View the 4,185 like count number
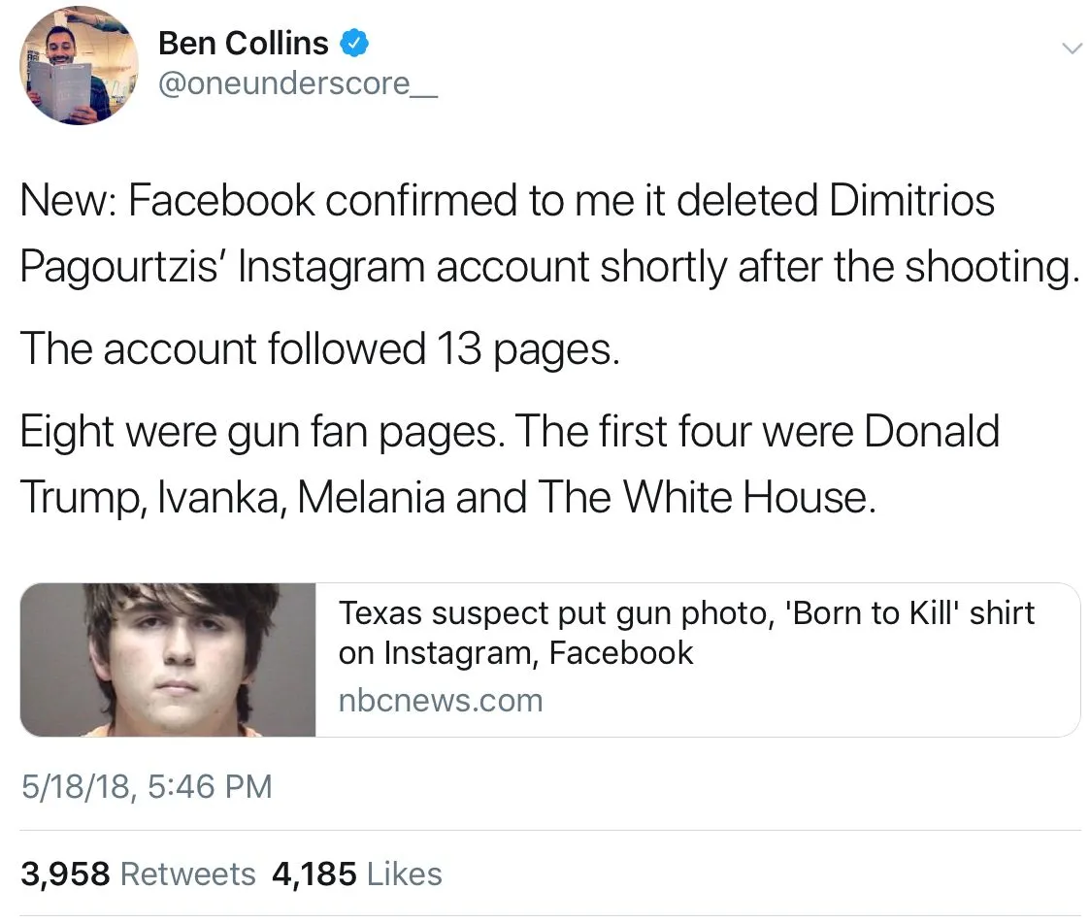The height and width of the screenshot is (923, 1090). 315,874
